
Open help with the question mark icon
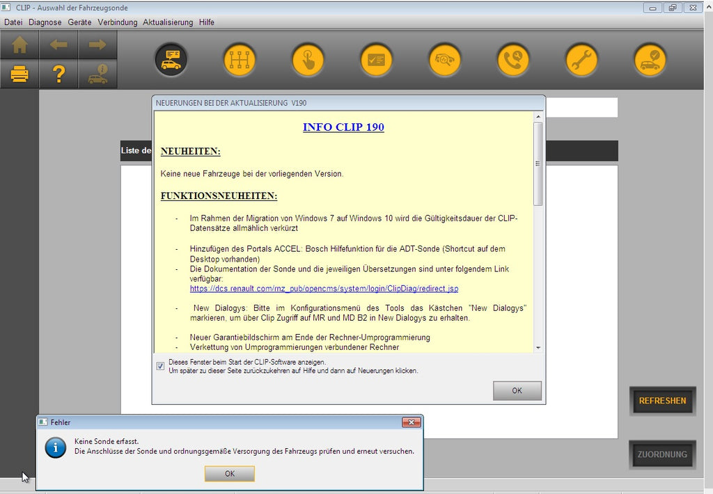point(58,74)
